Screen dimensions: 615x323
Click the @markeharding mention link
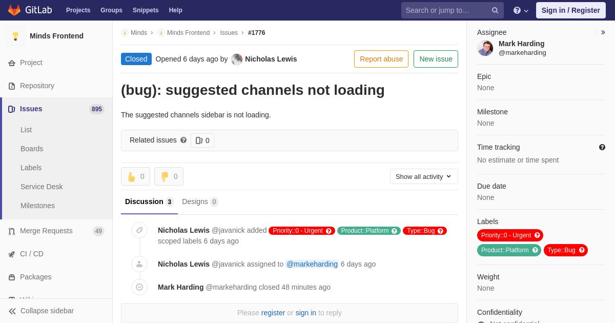click(x=312, y=264)
